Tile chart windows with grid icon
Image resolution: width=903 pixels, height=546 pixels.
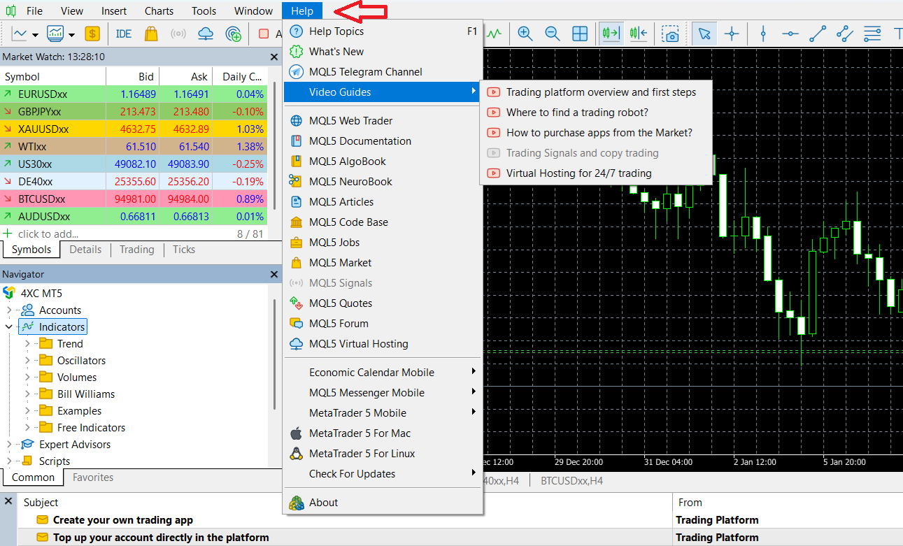tap(580, 34)
